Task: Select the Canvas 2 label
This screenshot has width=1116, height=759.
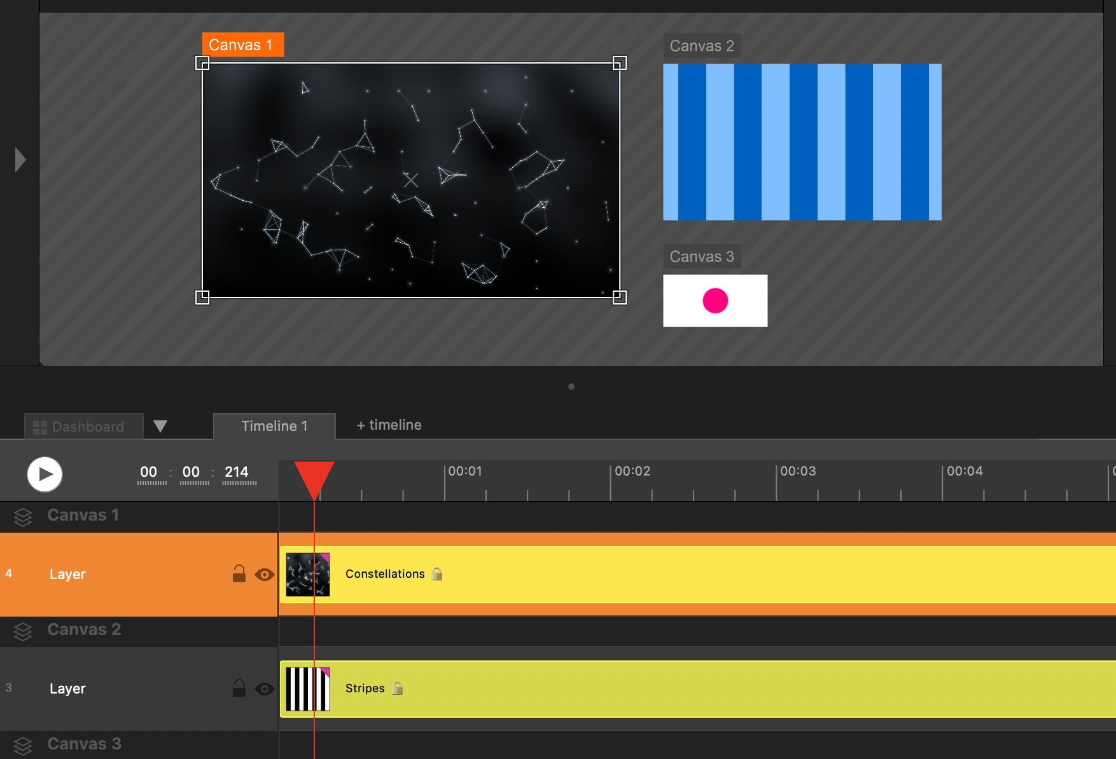Action: [x=701, y=46]
